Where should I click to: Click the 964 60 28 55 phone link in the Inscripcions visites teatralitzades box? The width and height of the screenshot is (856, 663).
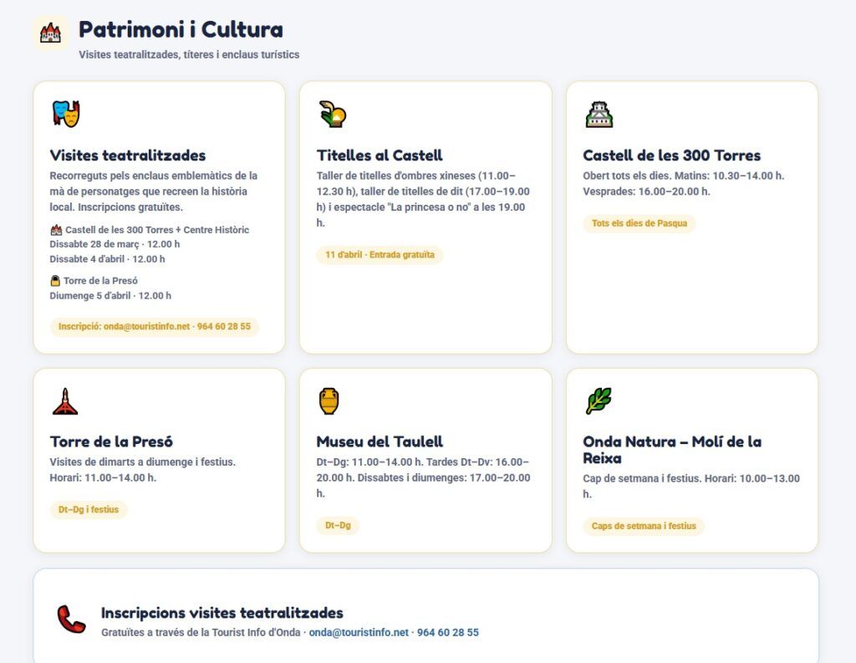(447, 633)
